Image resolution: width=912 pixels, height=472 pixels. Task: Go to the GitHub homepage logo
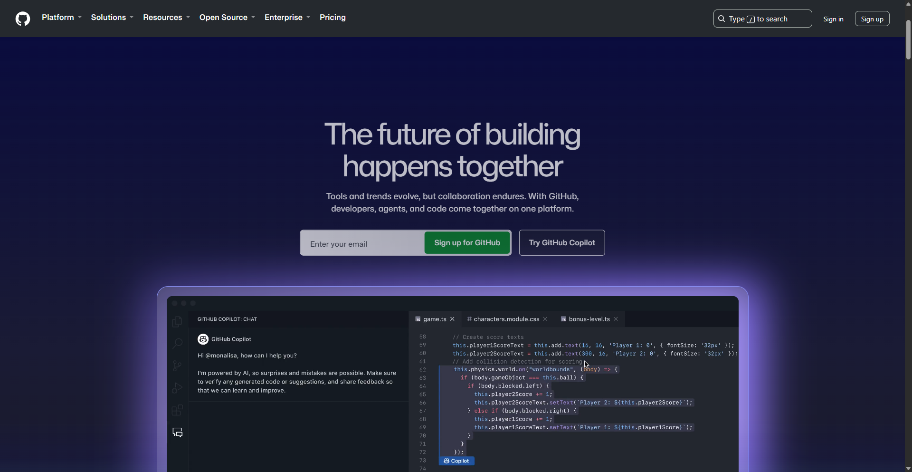[23, 19]
